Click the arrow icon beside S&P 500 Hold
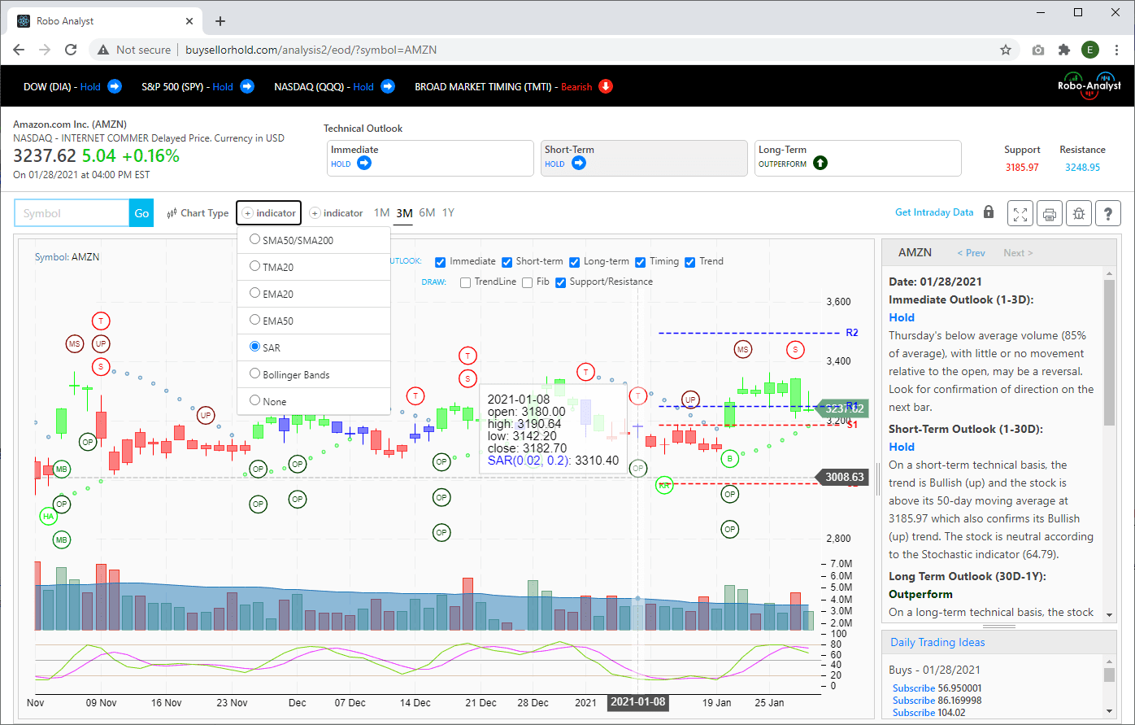 [x=247, y=86]
